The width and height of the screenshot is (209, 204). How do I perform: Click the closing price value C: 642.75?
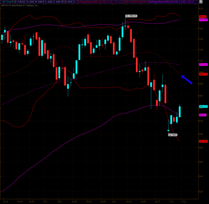point(50,2)
